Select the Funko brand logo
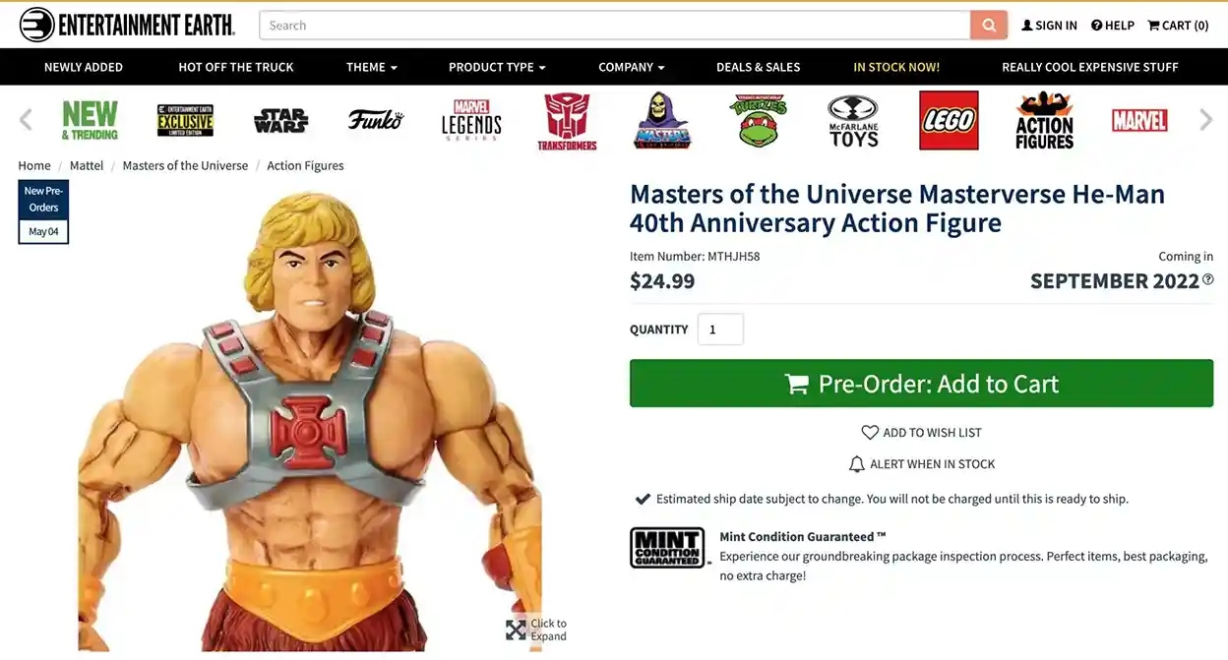Screen dimensions: 1228x660 click(375, 120)
